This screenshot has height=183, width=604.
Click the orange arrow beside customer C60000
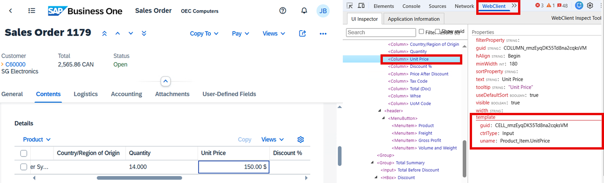pyautogui.click(x=2, y=65)
